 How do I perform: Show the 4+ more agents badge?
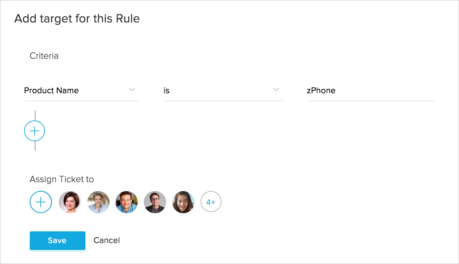211,202
